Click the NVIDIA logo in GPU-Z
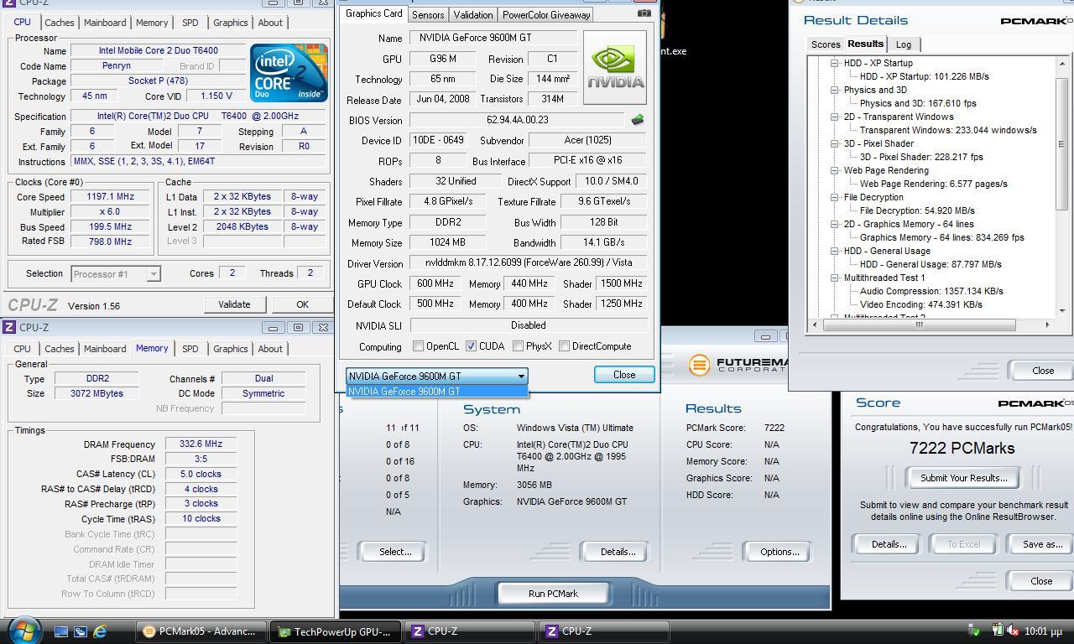 point(615,67)
